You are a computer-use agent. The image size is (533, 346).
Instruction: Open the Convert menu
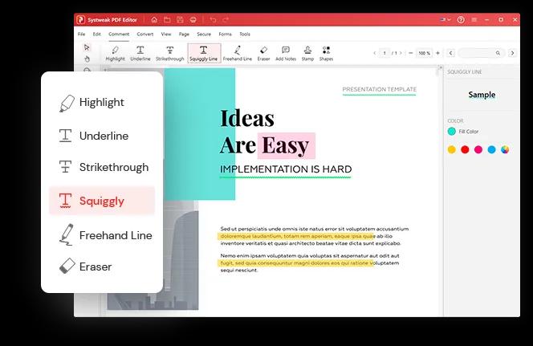[x=145, y=34]
